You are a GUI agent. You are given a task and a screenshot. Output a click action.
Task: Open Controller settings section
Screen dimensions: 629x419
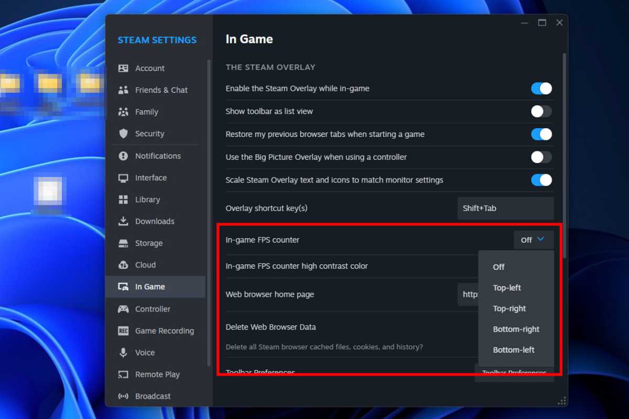point(155,309)
